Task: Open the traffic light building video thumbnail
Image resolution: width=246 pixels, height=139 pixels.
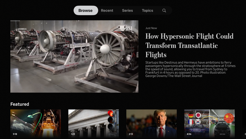Action: tap(93, 124)
